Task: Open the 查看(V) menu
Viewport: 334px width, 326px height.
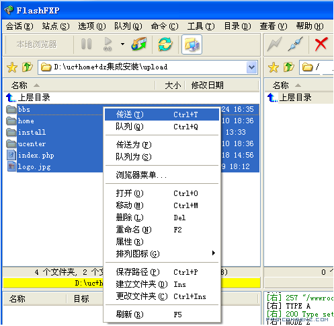Action: click(274, 26)
